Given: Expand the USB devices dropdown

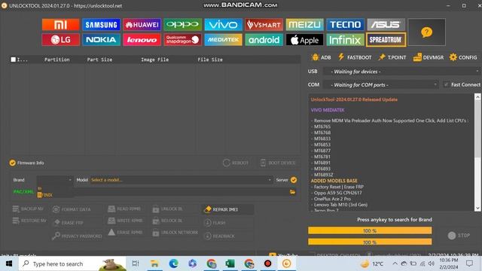Looking at the screenshot, I should tap(401, 72).
